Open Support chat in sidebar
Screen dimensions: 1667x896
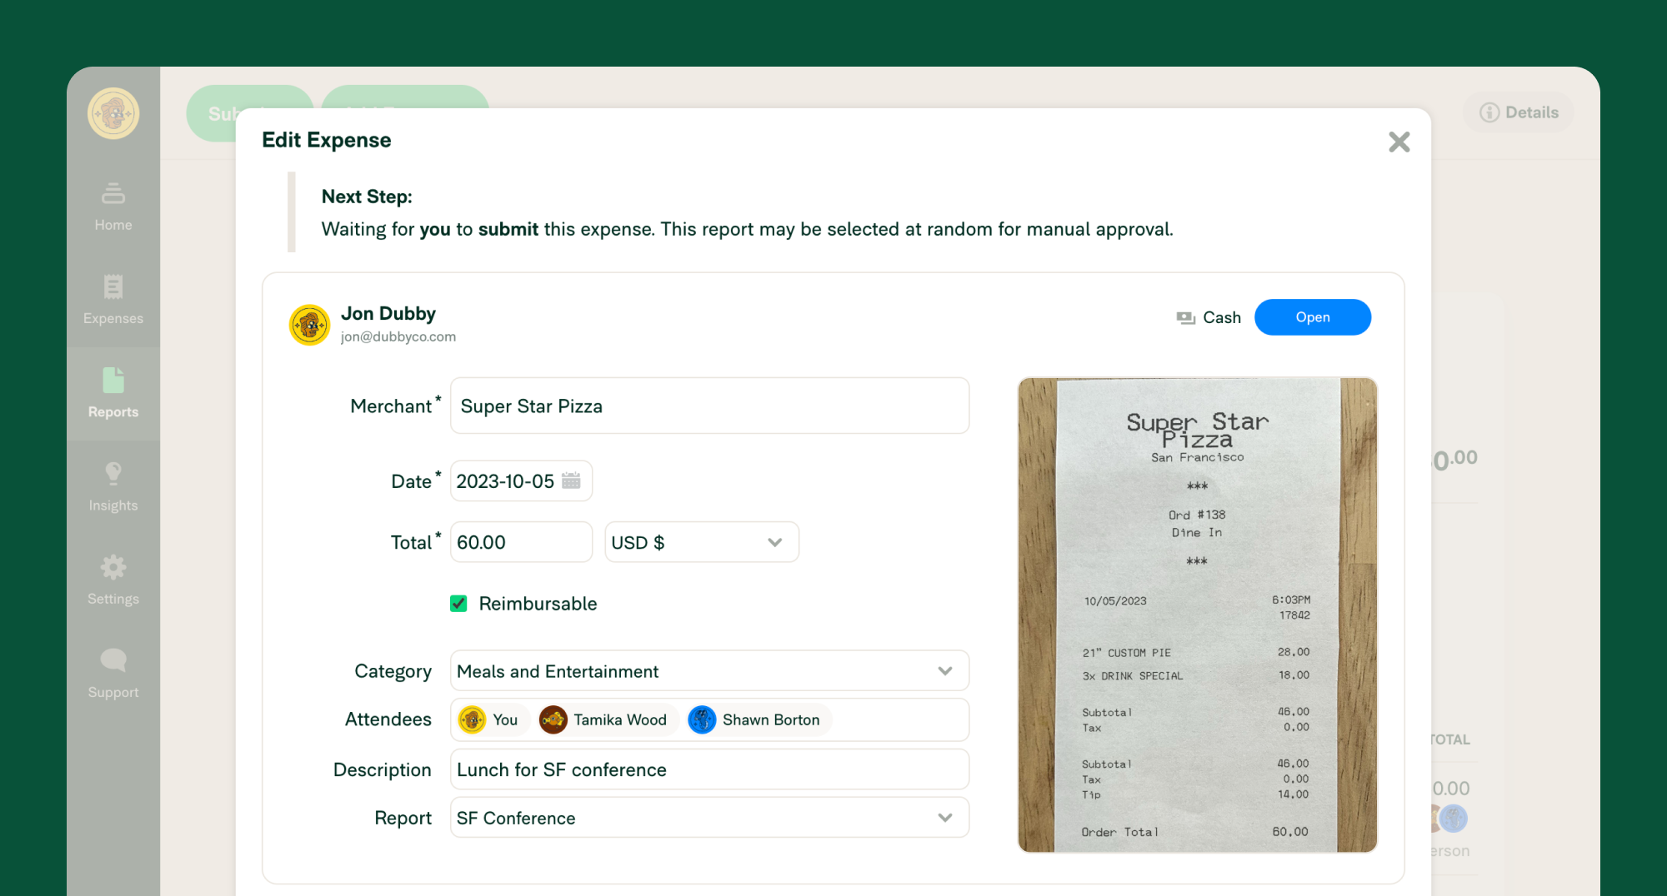(113, 674)
